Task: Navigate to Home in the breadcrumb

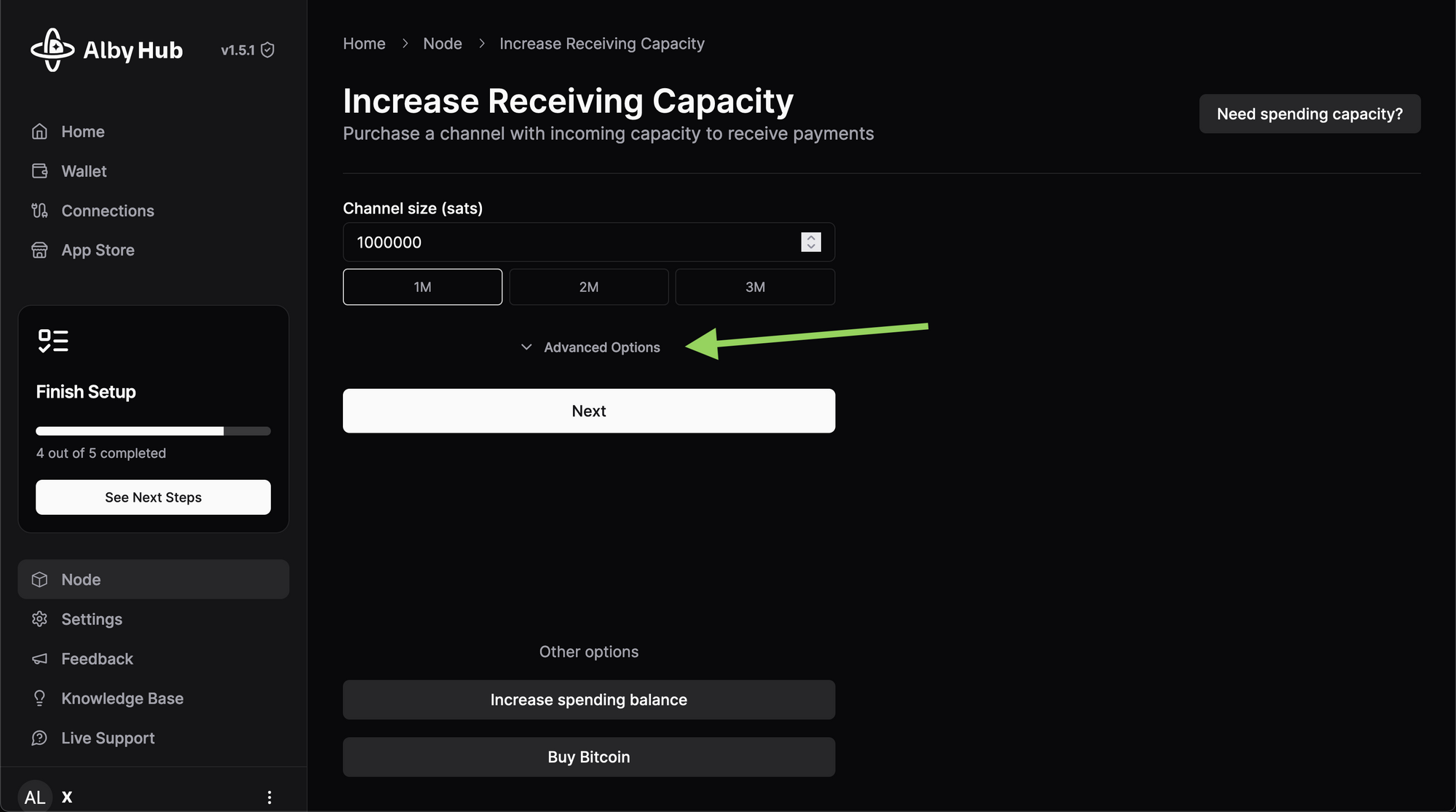Action: click(364, 44)
